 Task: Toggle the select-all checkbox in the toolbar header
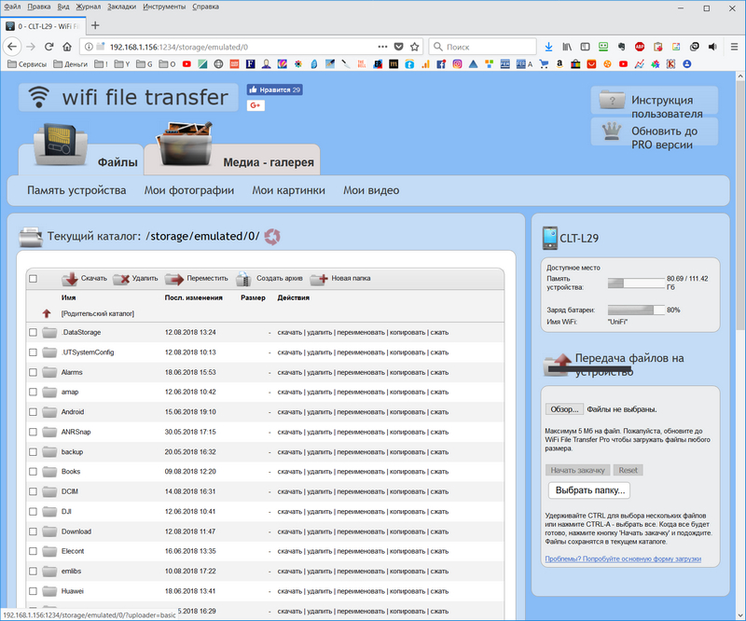click(33, 279)
